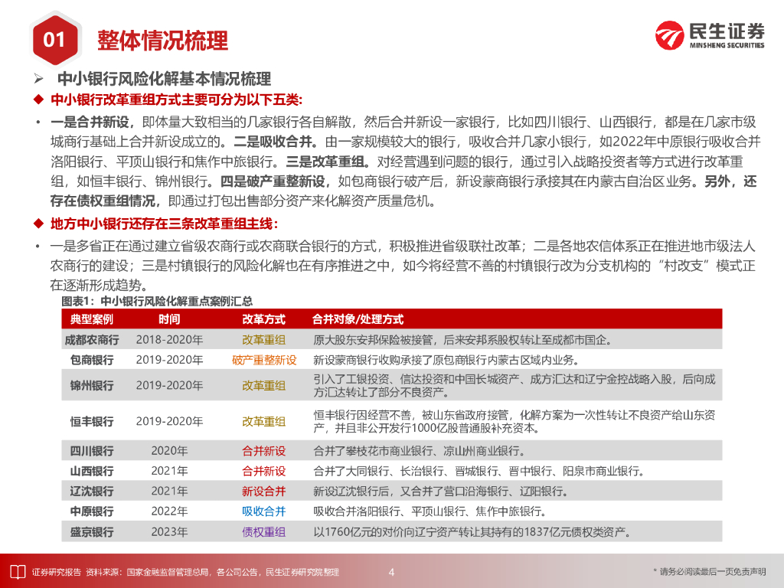Click the red hexagon 01 badge
Screen dimensions: 784x588
(x=55, y=40)
